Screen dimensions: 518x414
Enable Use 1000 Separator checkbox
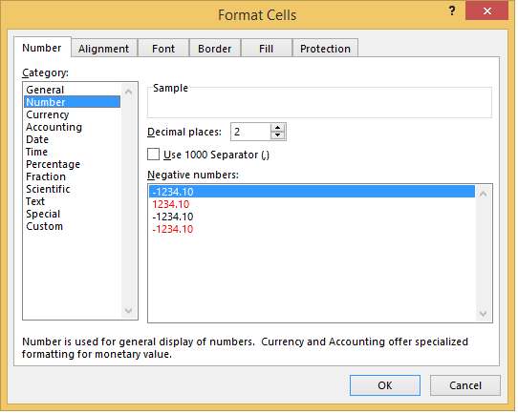click(x=154, y=155)
